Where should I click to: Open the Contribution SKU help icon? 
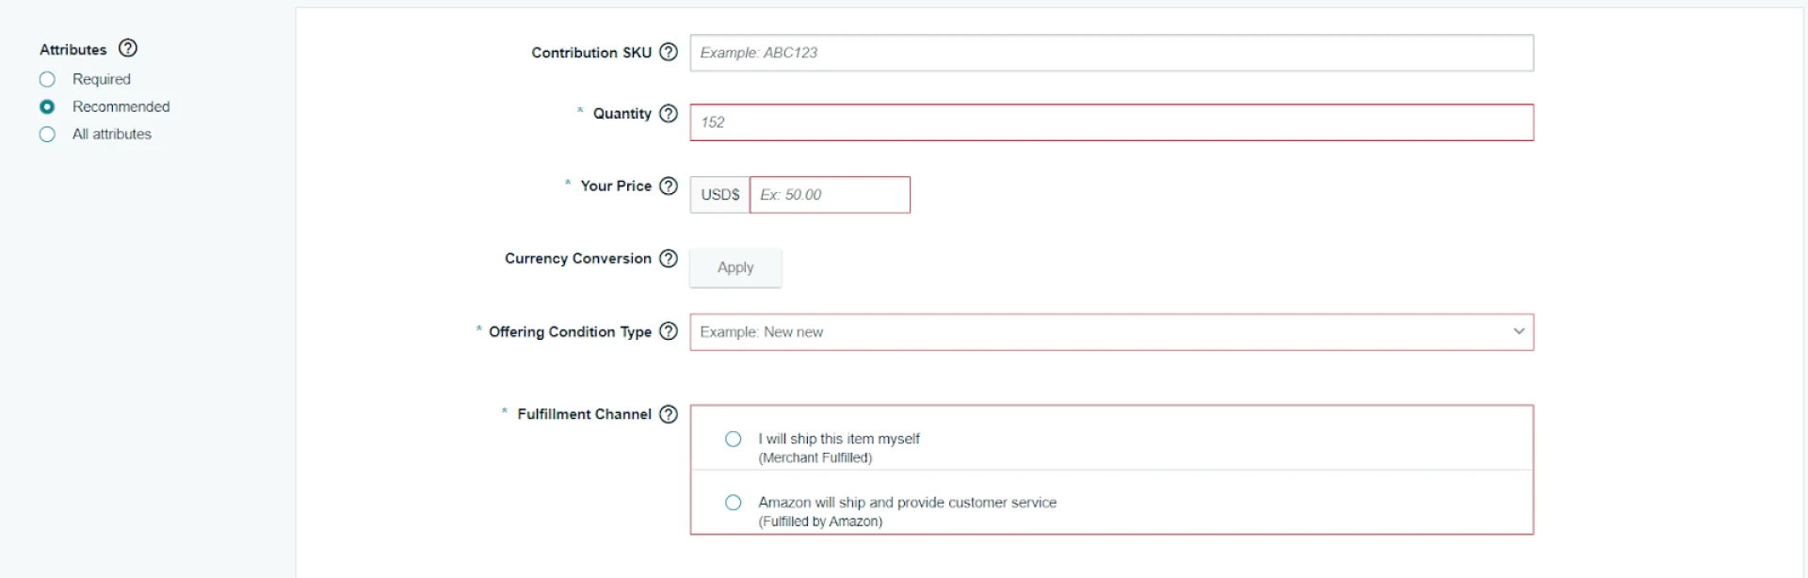[669, 53]
